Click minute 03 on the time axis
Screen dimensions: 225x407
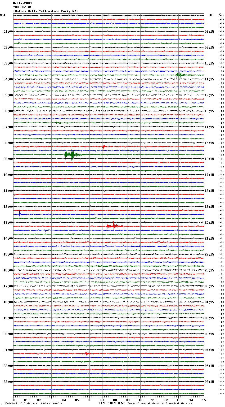point(52,400)
